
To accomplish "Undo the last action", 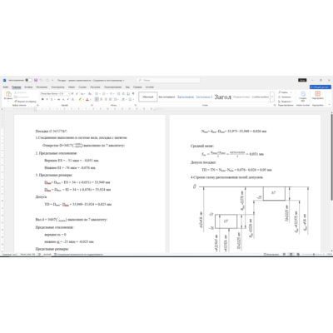I will pyautogui.click(x=41, y=80).
